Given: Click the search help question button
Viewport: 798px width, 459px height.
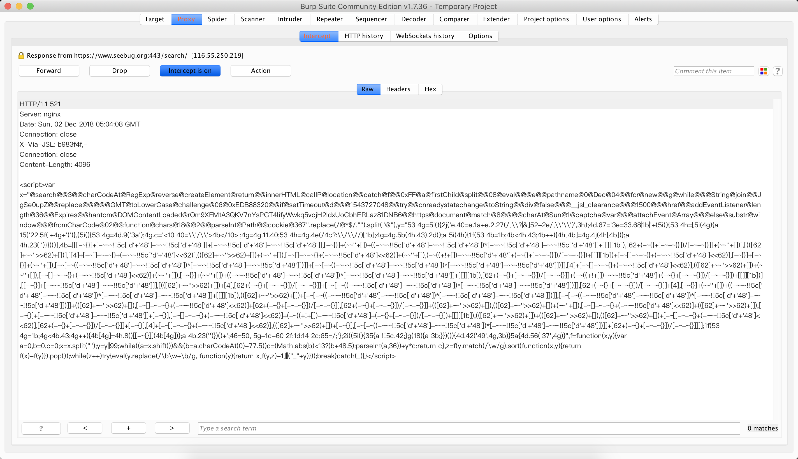Looking at the screenshot, I should (41, 428).
